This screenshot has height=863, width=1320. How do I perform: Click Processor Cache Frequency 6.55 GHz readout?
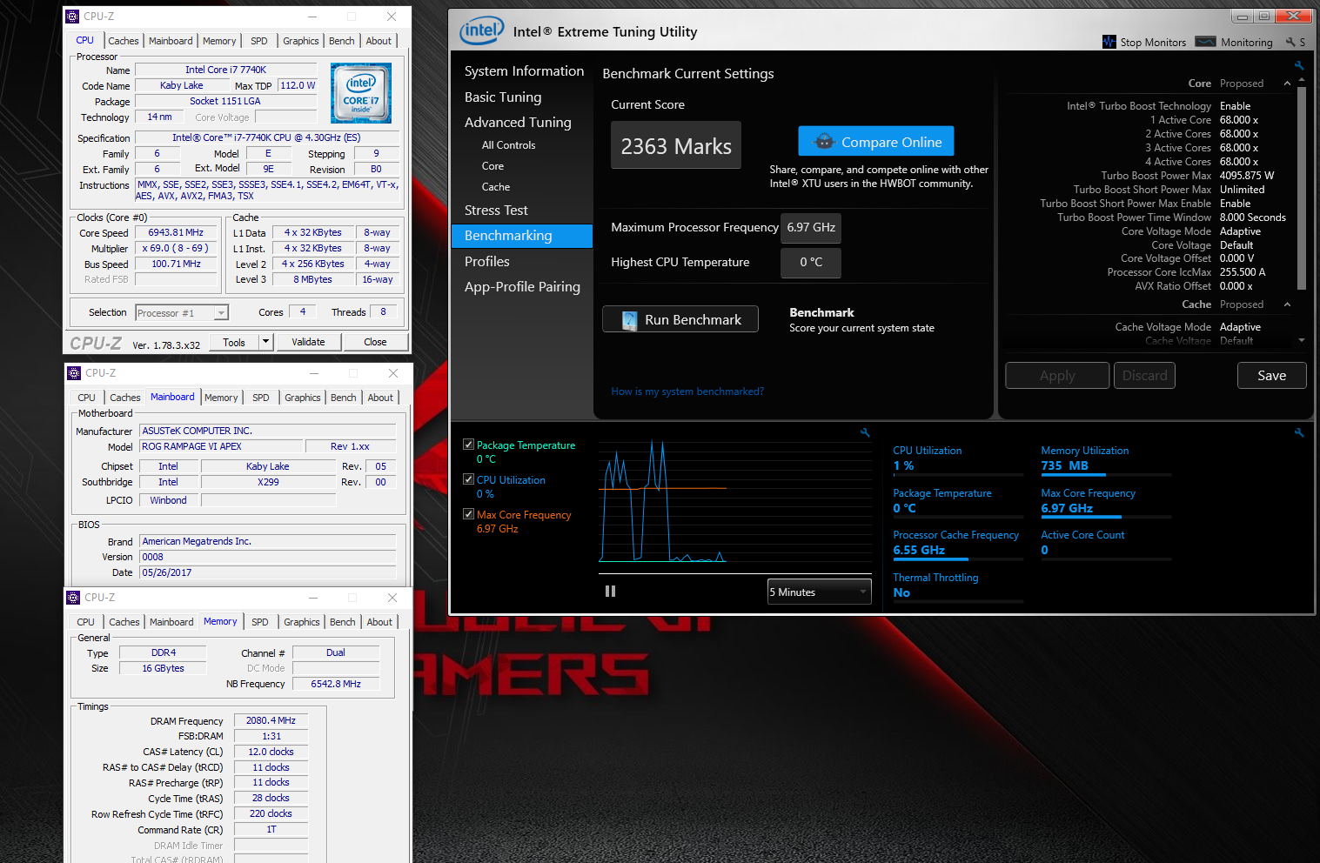click(919, 550)
